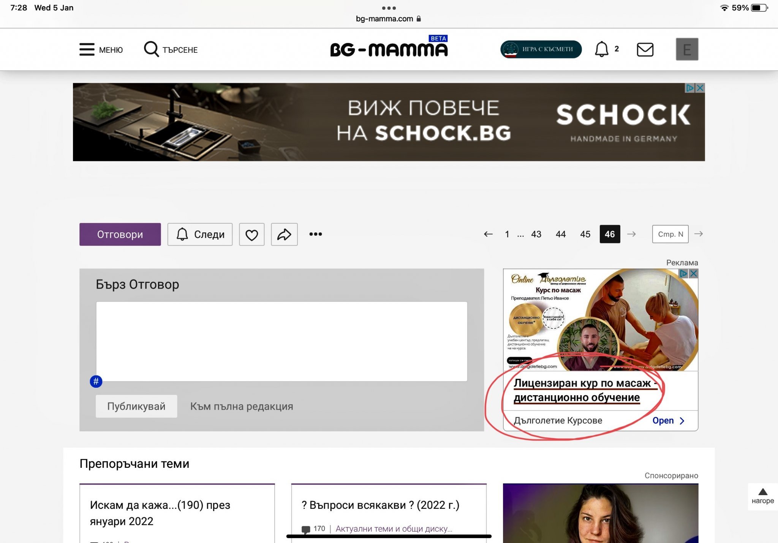Viewport: 778px width, 543px height.
Task: Click the Публикувай button
Action: (x=136, y=406)
